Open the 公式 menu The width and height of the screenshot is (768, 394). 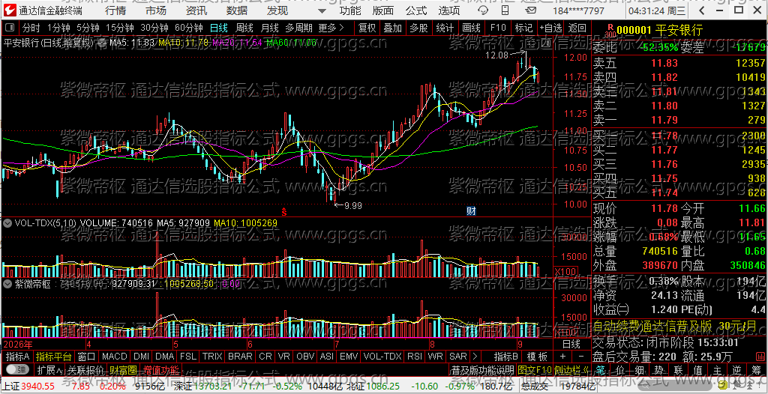pyautogui.click(x=416, y=10)
